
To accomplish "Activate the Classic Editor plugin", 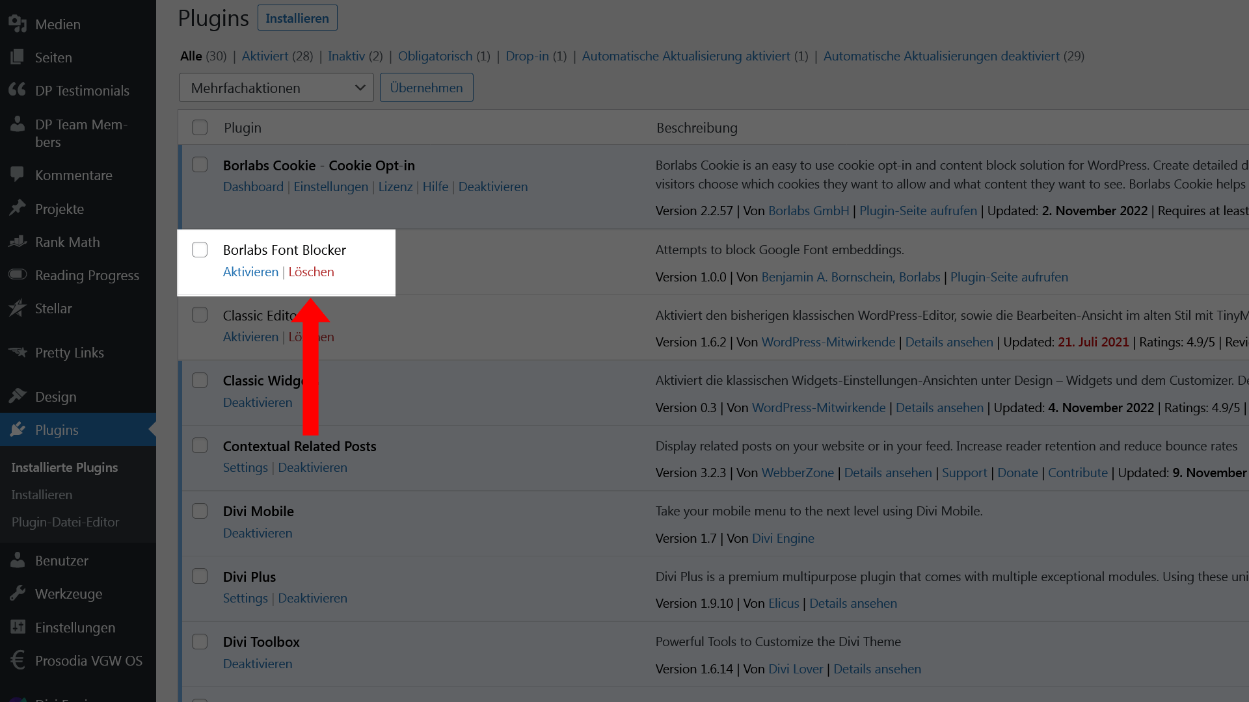I will (250, 337).
